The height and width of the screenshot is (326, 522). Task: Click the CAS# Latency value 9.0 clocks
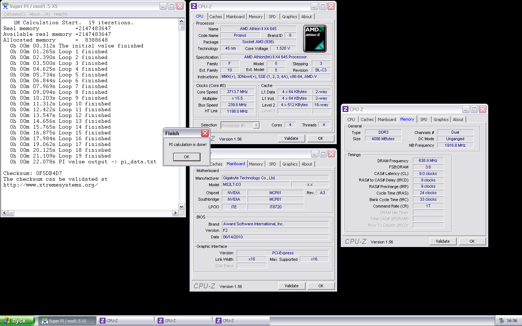point(428,174)
